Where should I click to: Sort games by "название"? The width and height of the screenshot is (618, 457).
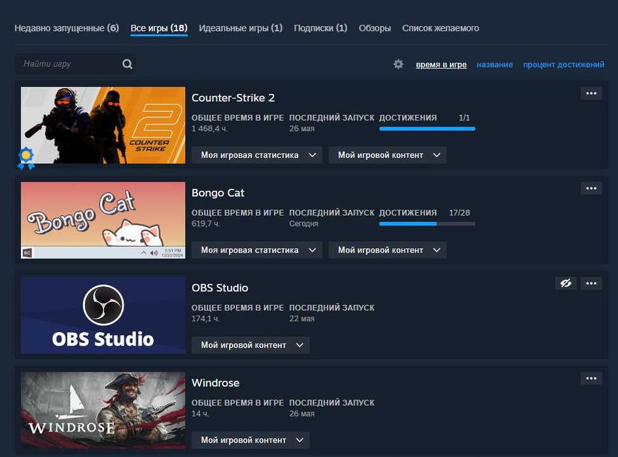494,65
